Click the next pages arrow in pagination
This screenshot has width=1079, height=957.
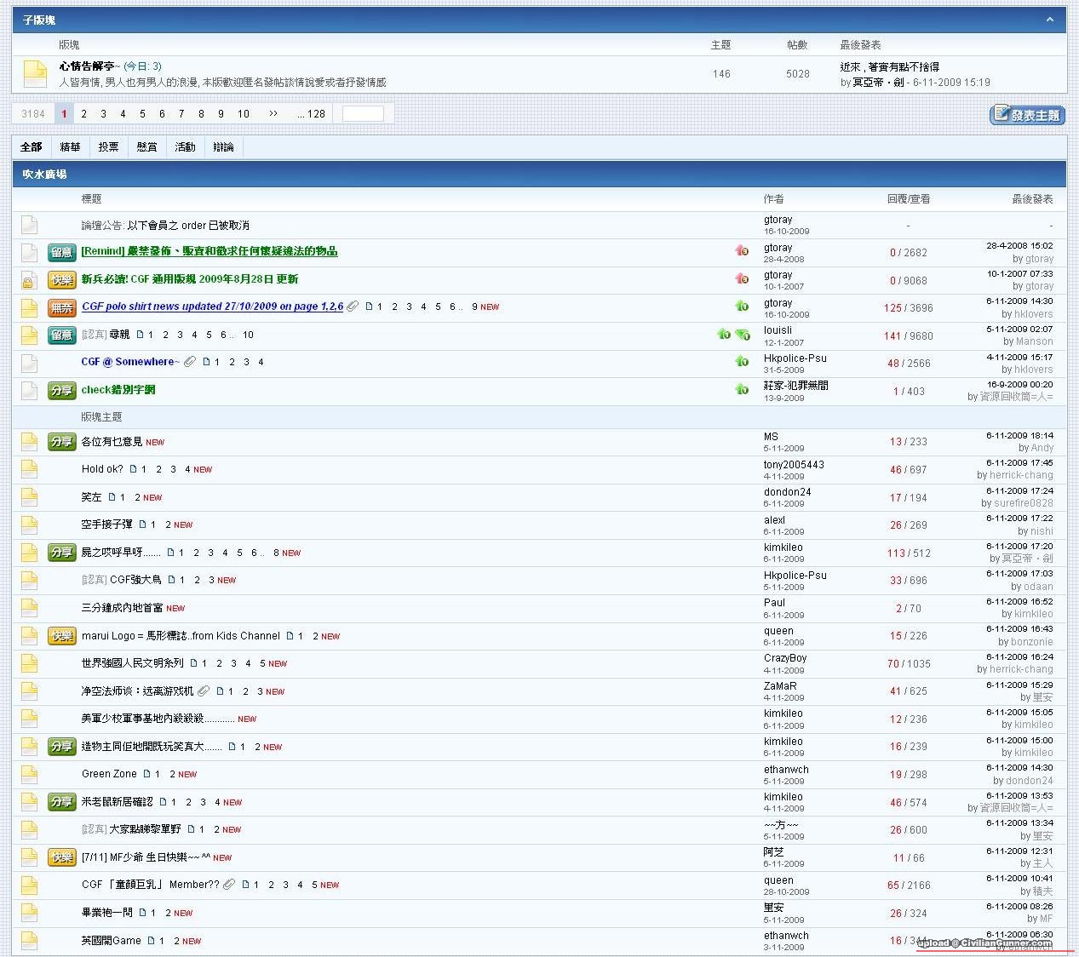tap(273, 114)
